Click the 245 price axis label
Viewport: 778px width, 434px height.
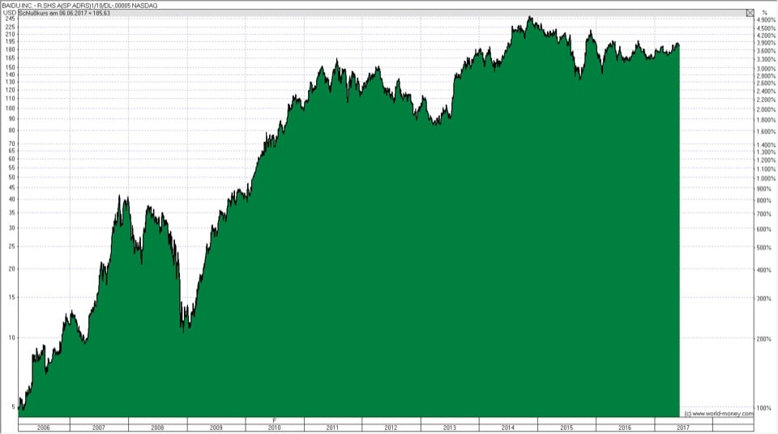10,19
